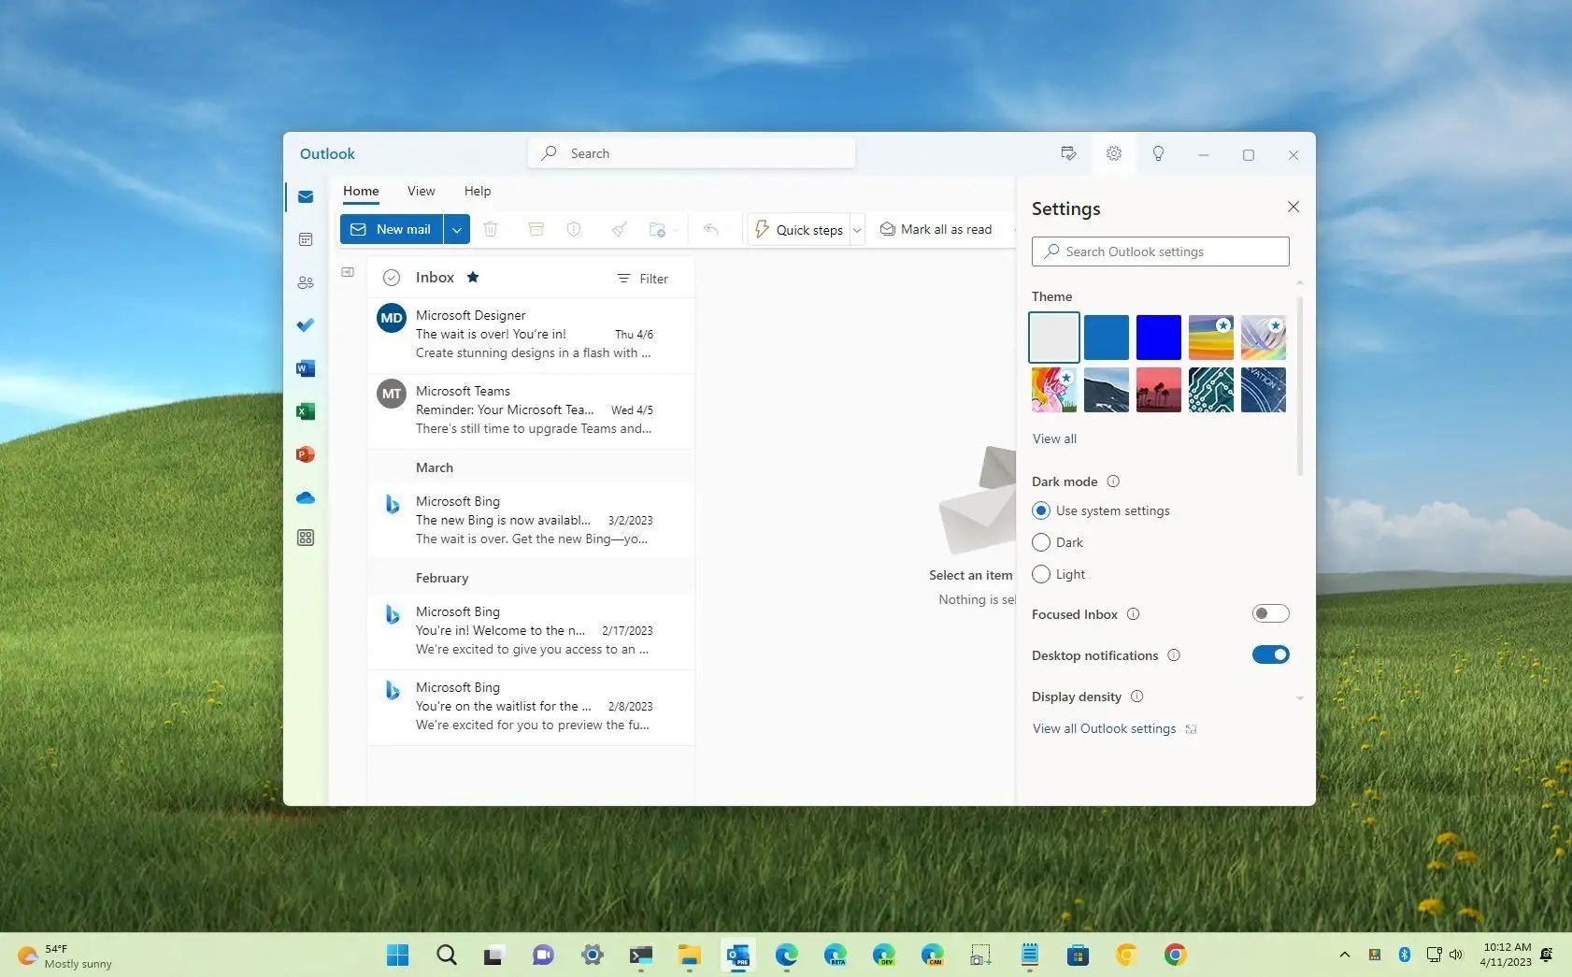Open the Help tab
This screenshot has height=977, width=1572.
(478, 191)
